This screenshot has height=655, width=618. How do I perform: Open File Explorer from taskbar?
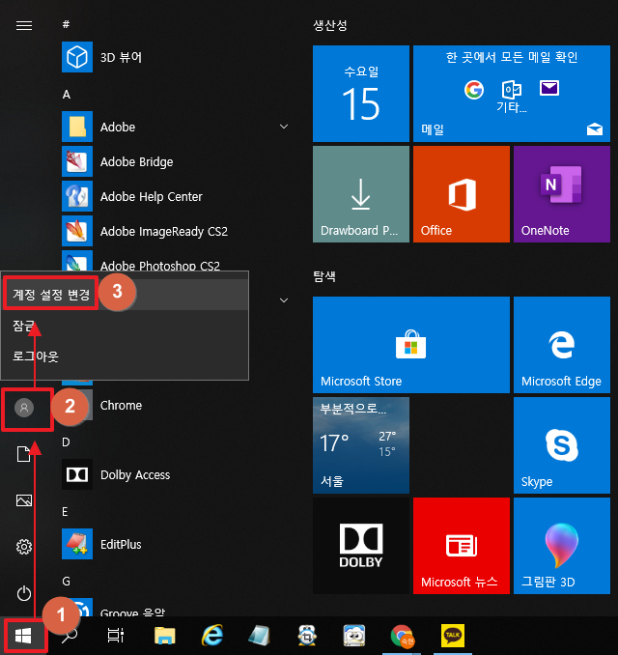[x=164, y=636]
